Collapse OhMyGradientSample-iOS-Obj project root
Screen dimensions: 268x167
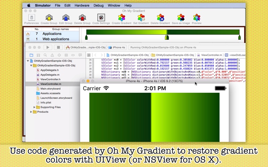pyautogui.click(x=28, y=61)
